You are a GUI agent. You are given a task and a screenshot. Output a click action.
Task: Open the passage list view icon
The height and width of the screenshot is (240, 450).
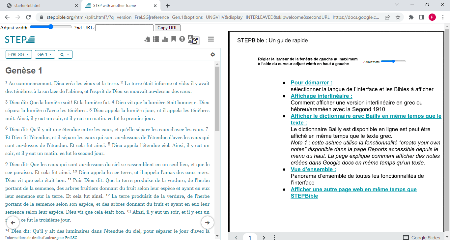[x=156, y=39]
